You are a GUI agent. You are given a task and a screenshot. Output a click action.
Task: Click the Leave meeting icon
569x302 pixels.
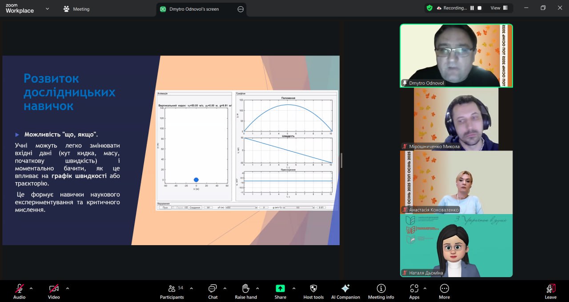pos(550,288)
